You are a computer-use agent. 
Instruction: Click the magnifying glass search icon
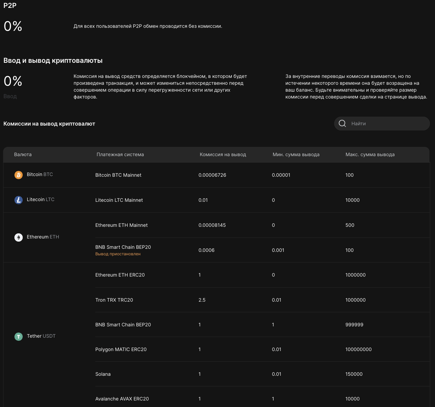click(342, 124)
